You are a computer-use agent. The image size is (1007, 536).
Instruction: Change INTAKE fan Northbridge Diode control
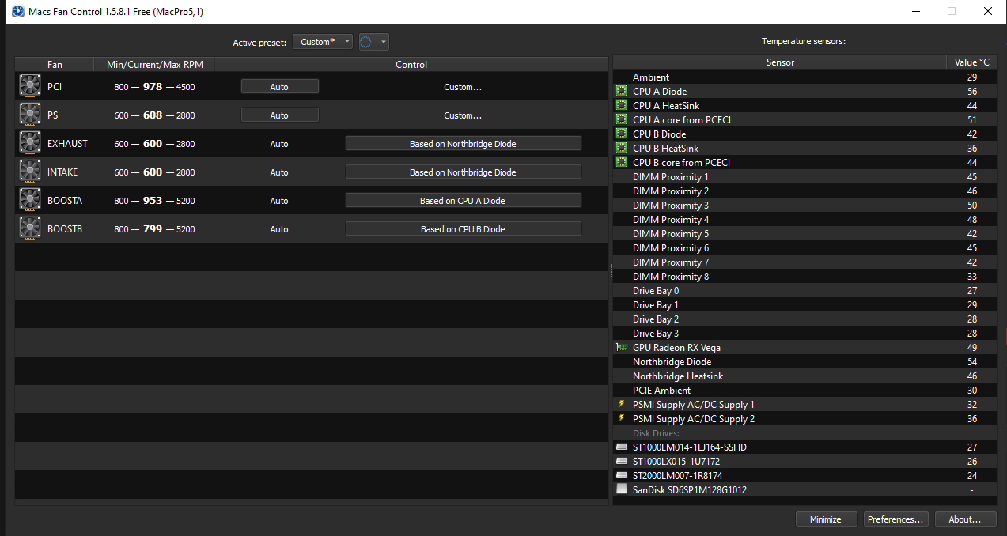point(463,172)
